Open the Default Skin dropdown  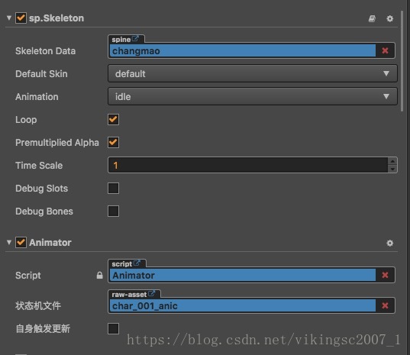click(253, 74)
